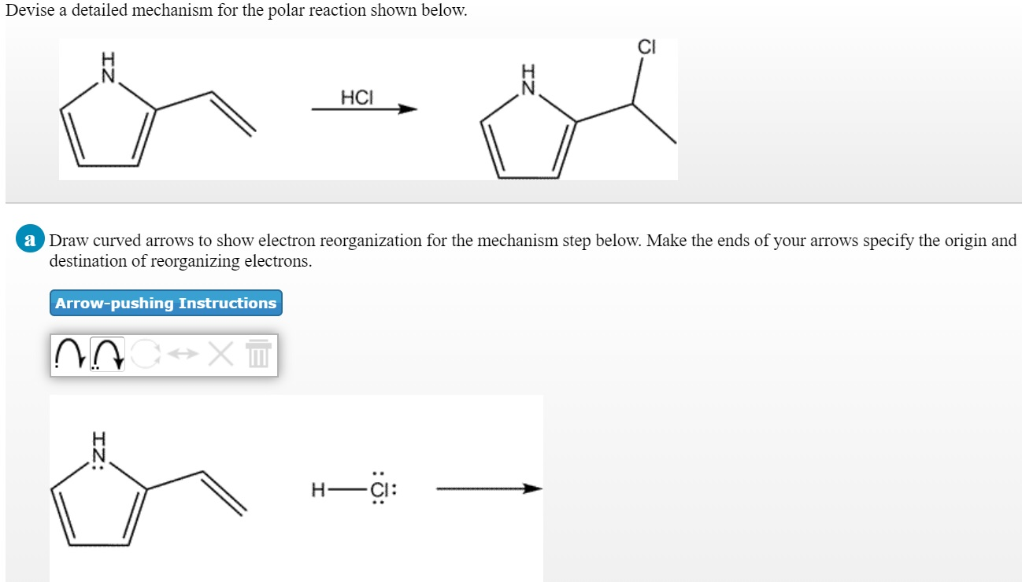This screenshot has width=1022, height=582.
Task: Click the X delete-arrow icon
Action: click(220, 353)
